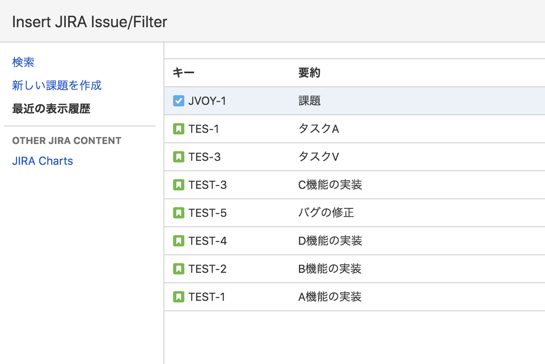Viewport: 545px width, 364px height.
Task: Open the JIRA Charts link
Action: [x=42, y=161]
